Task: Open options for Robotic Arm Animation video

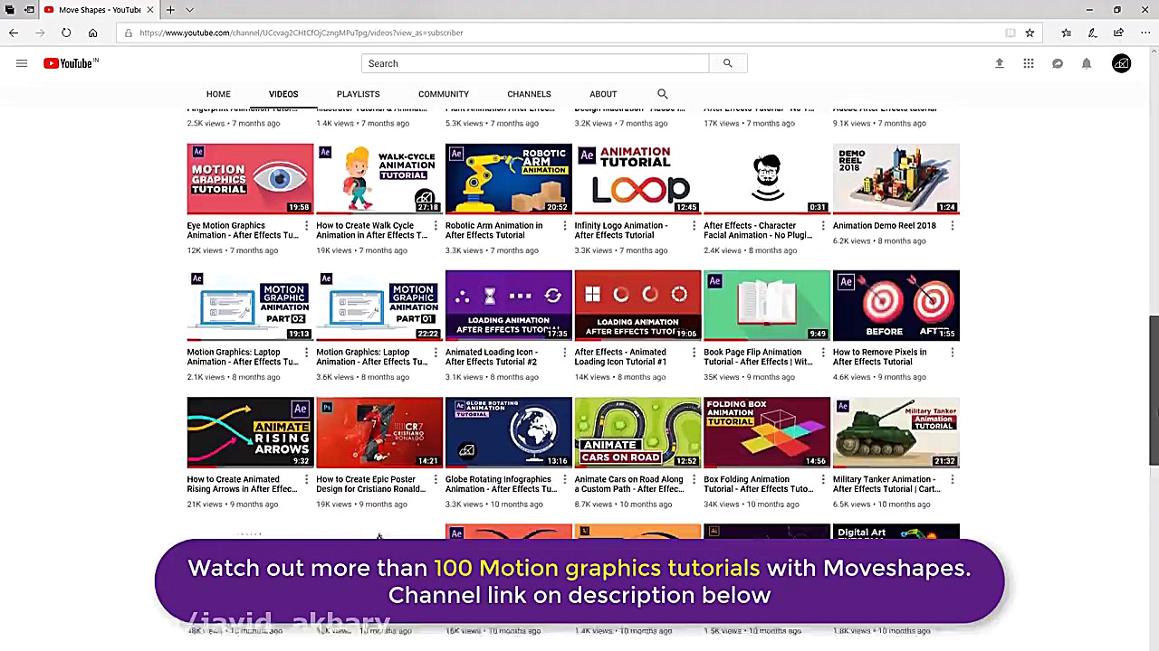Action: tap(564, 226)
